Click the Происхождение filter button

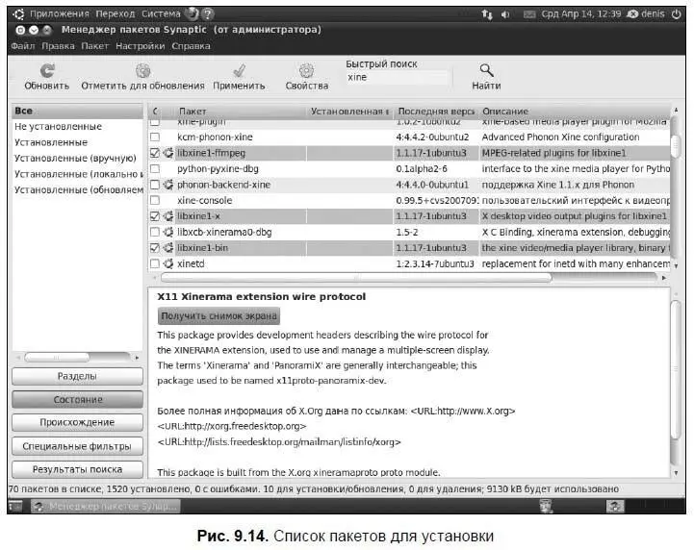(77, 423)
